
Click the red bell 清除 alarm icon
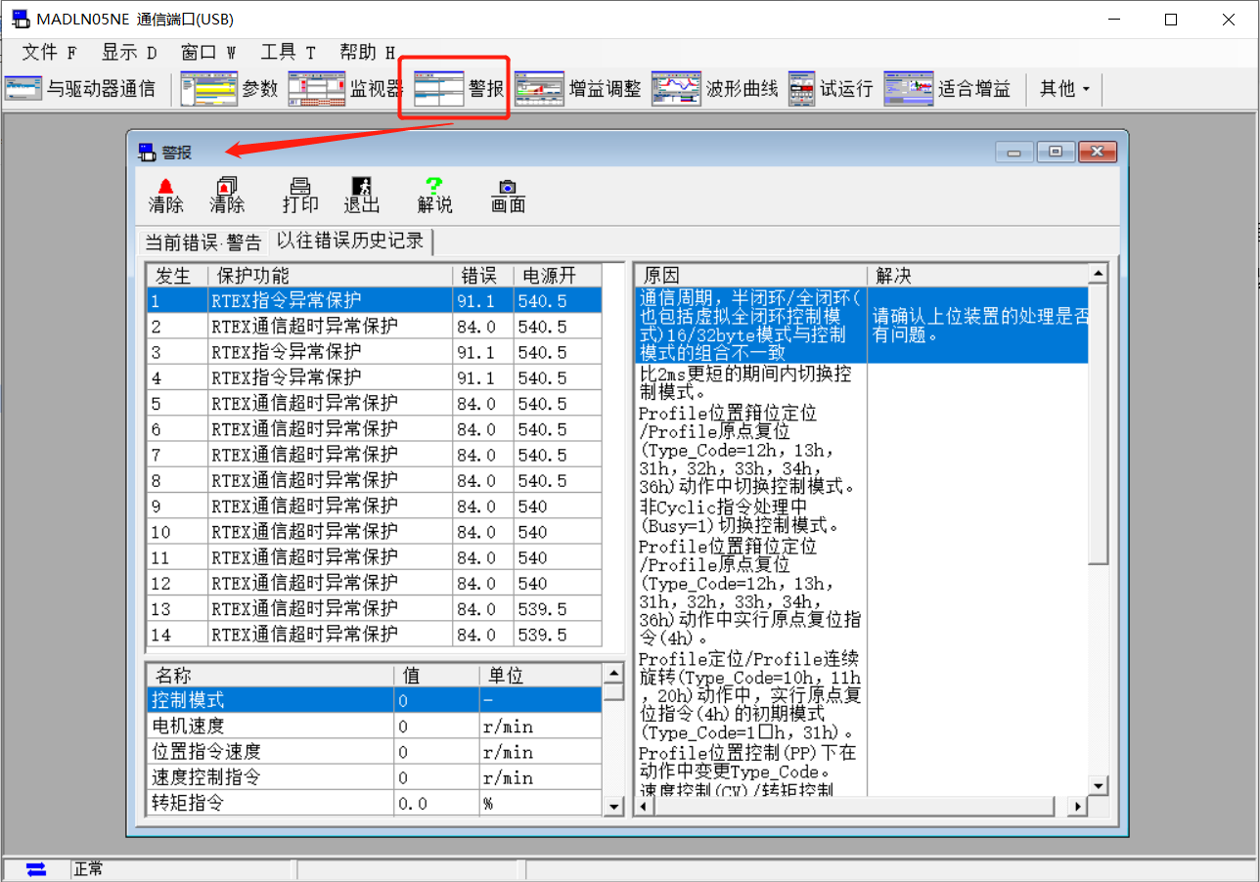[x=165, y=196]
